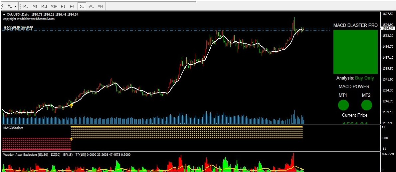Click the 1564.34 current price tag on axis
Viewport: 396px width, 172px height.
coord(388,29)
